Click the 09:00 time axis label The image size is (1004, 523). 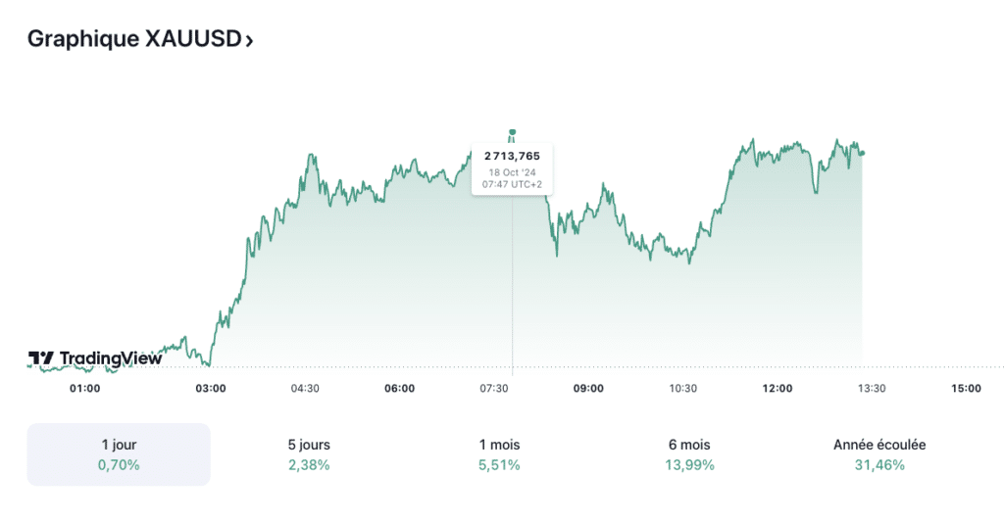(x=588, y=389)
